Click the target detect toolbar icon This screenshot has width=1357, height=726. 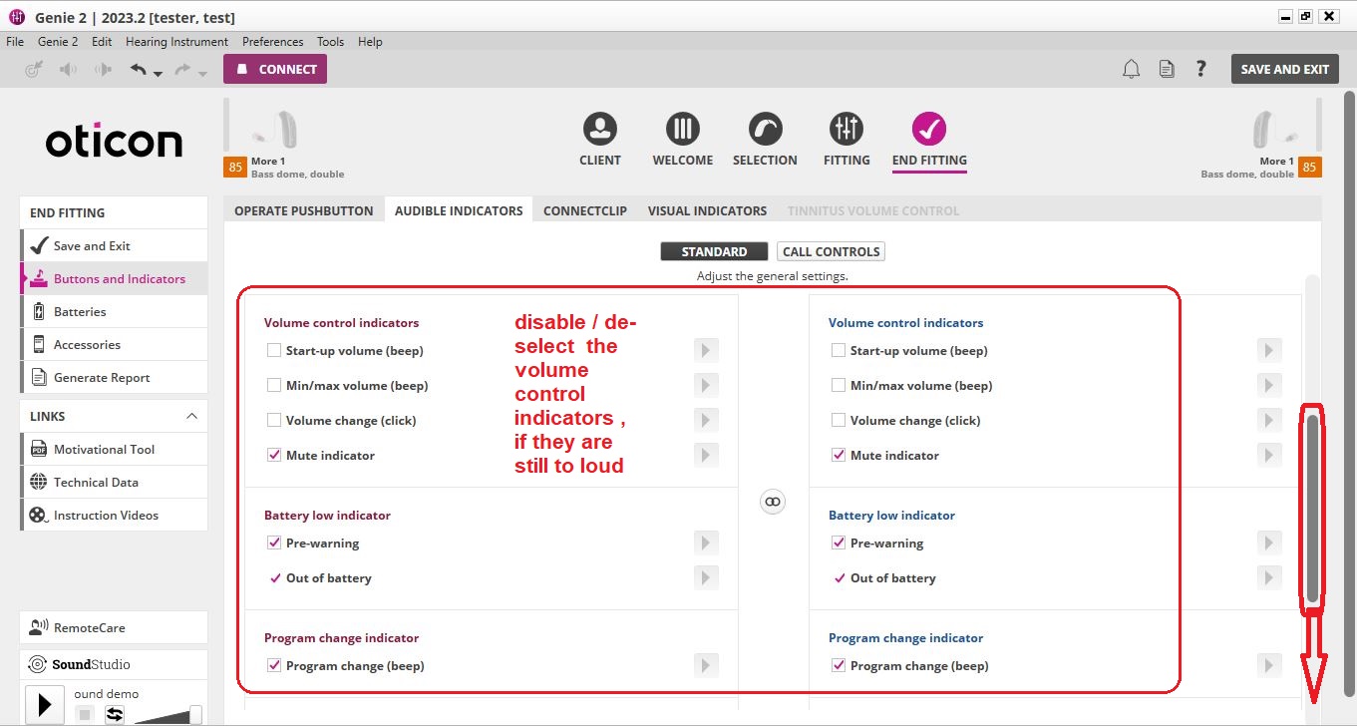(x=33, y=69)
